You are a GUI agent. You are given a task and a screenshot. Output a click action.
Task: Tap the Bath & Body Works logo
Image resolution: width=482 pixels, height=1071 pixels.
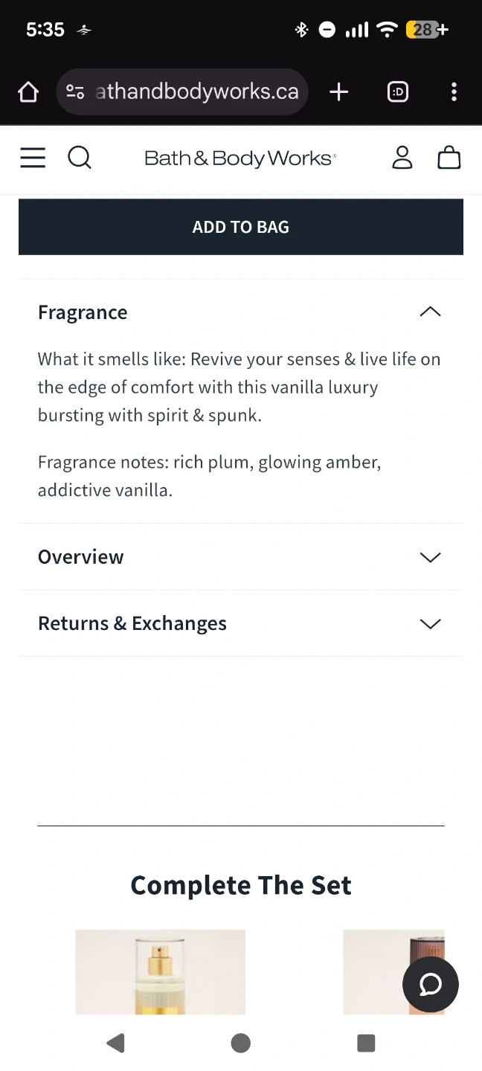pos(240,158)
